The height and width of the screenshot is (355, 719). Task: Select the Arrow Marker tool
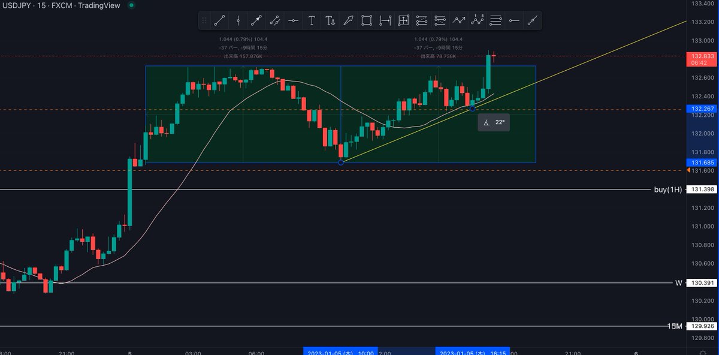click(x=349, y=20)
